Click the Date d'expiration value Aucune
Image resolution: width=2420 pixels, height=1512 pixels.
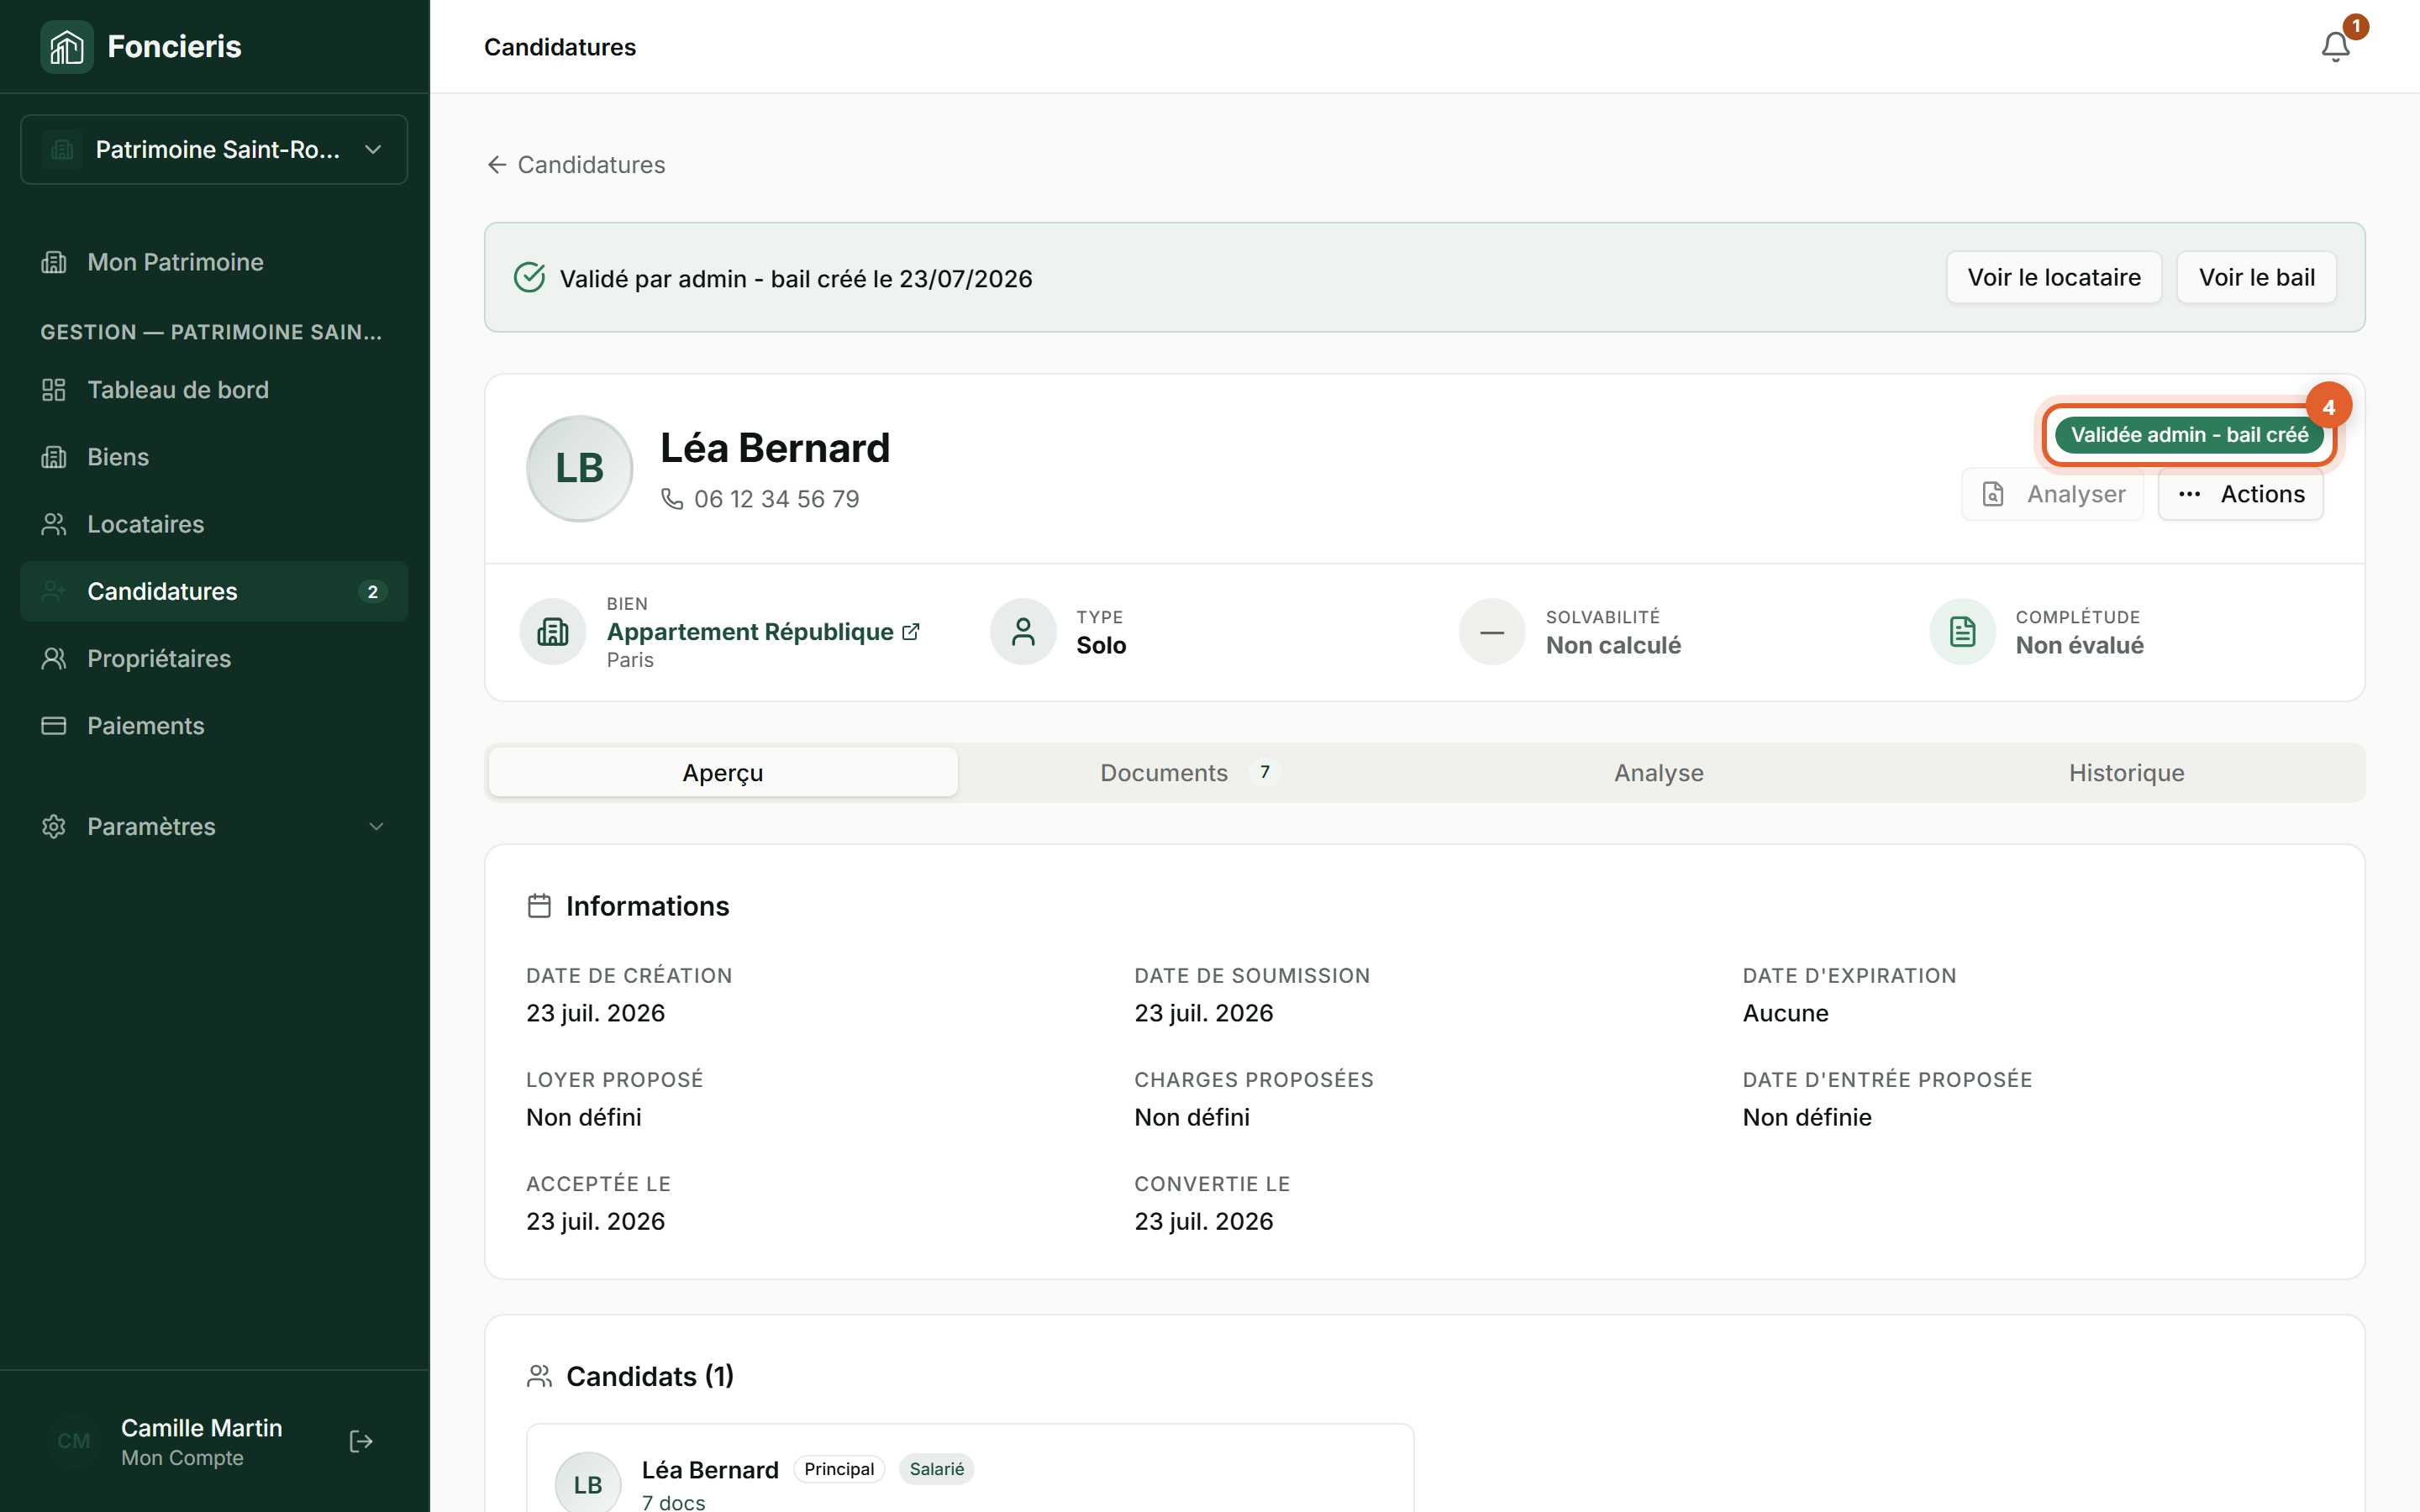(x=1786, y=1013)
